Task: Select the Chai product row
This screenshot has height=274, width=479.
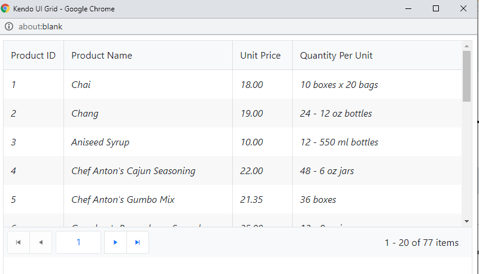Action: click(232, 84)
